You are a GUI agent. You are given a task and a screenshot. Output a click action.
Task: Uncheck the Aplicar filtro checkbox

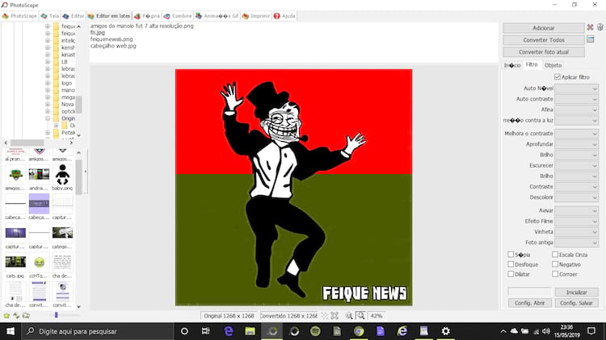pyautogui.click(x=556, y=77)
